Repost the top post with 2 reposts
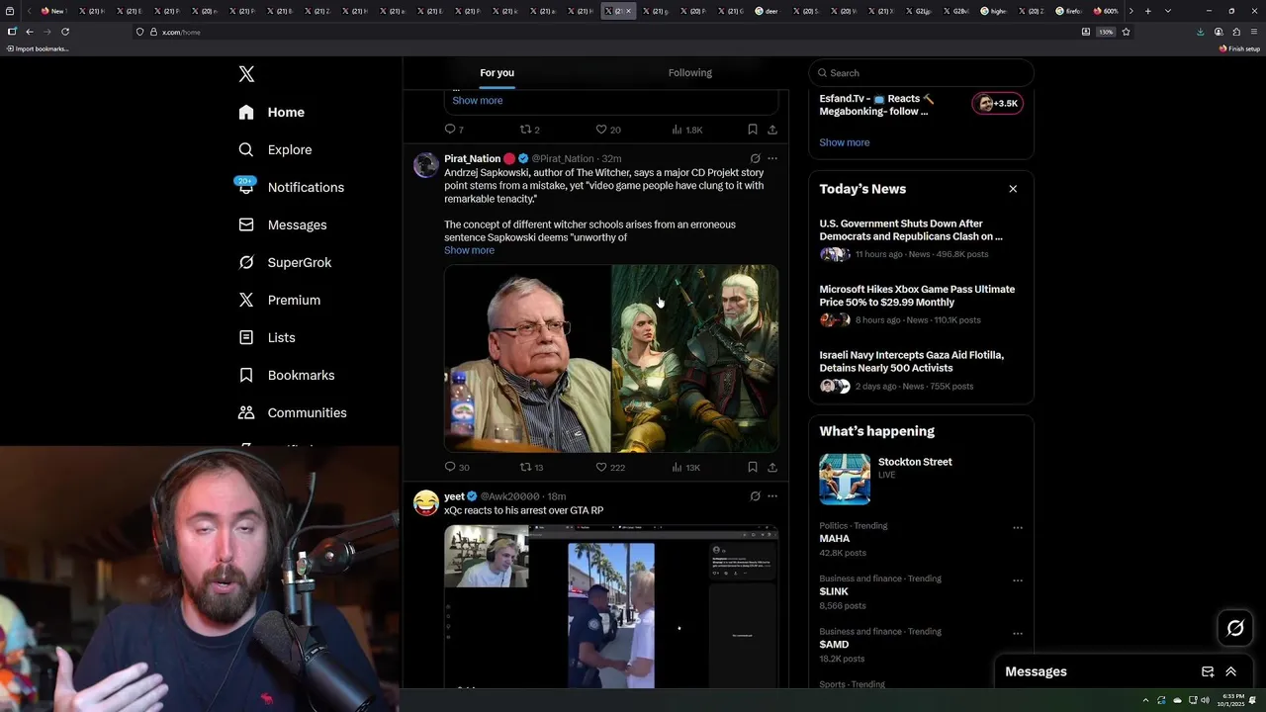This screenshot has width=1266, height=712. point(530,130)
